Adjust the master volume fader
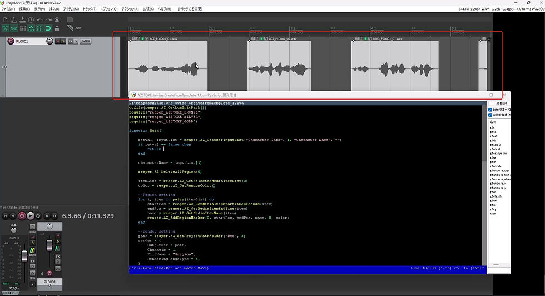Screen dimensions: 545x296 pos(24,256)
